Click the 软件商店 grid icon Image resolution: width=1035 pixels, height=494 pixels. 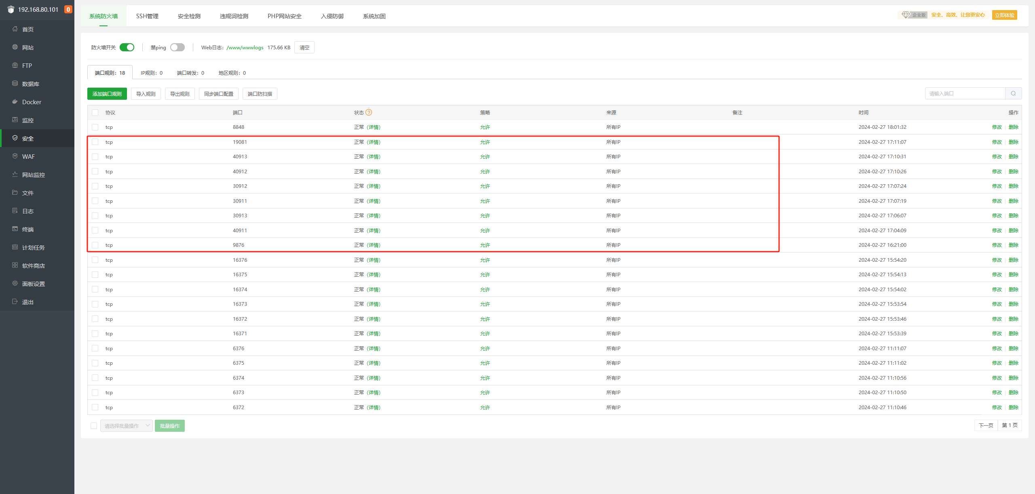coord(15,265)
